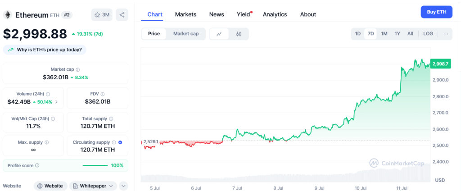This screenshot has width=461, height=191.
Task: Click the $2,998.88 price text
Action: coord(35,34)
